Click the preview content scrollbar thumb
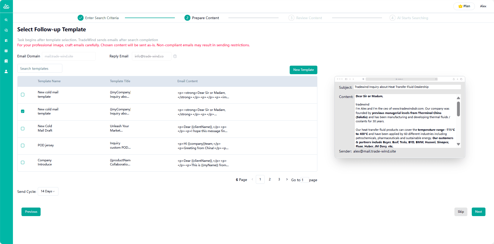 pyautogui.click(x=458, y=109)
